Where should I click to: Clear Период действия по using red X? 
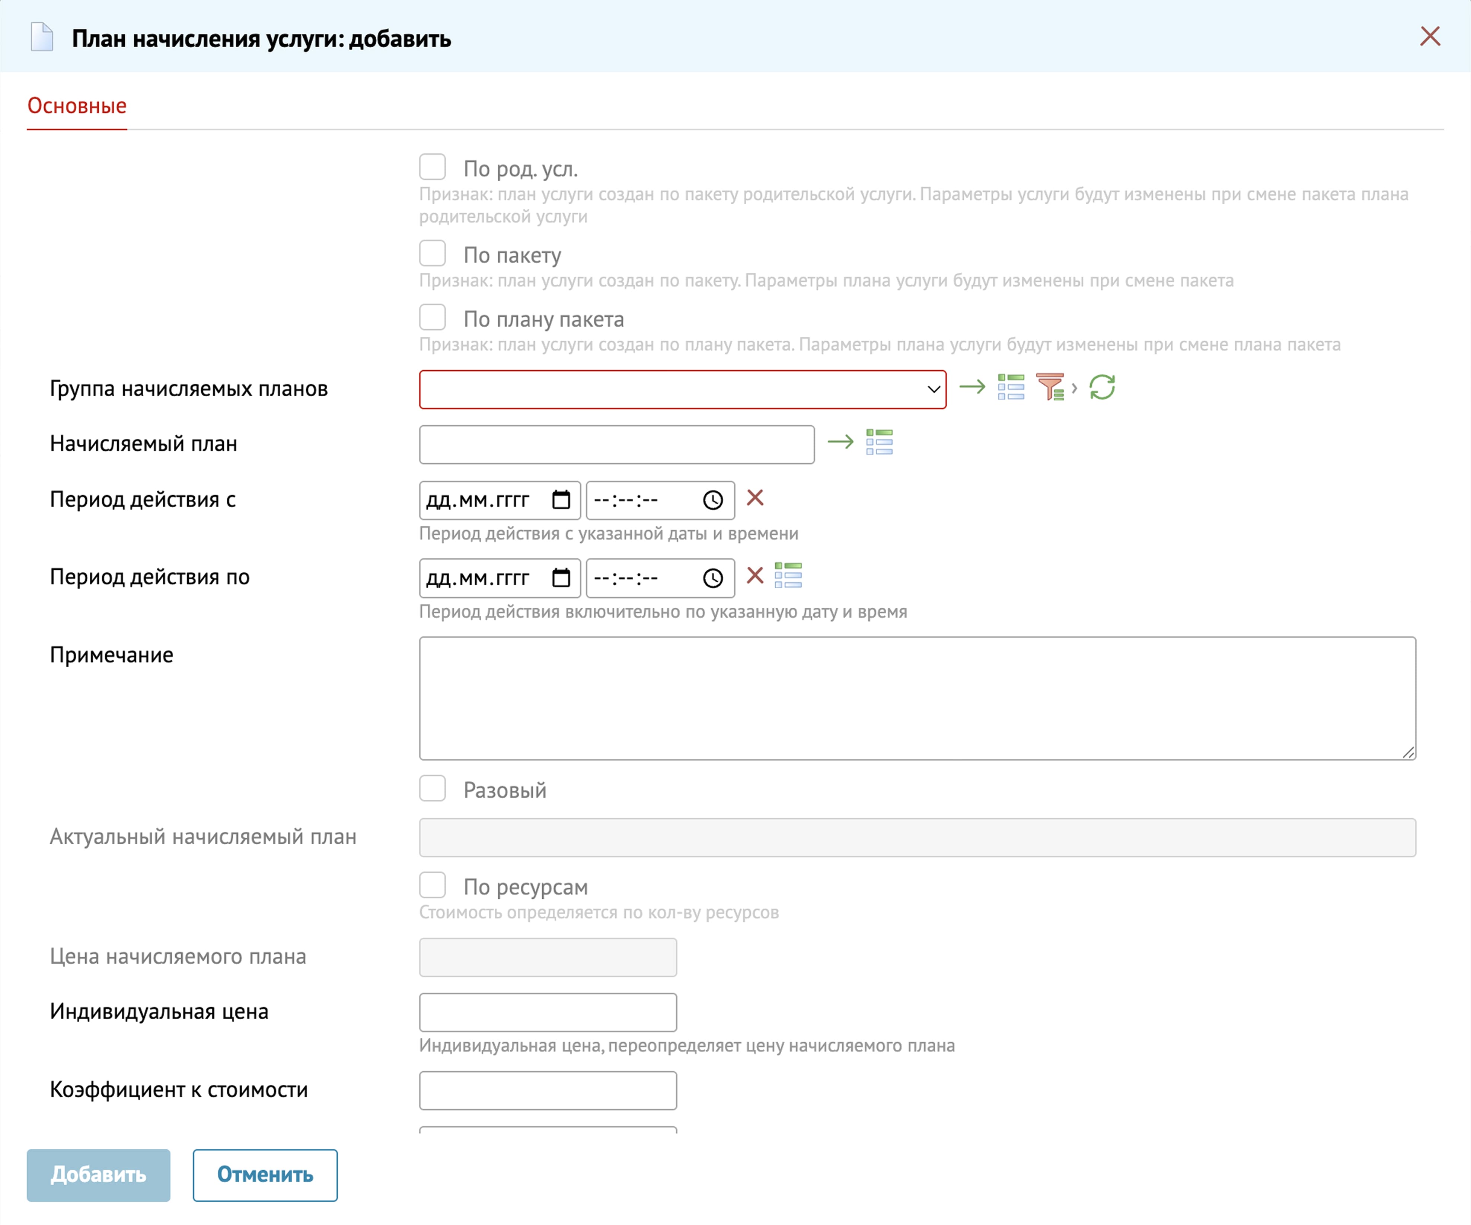pyautogui.click(x=754, y=576)
